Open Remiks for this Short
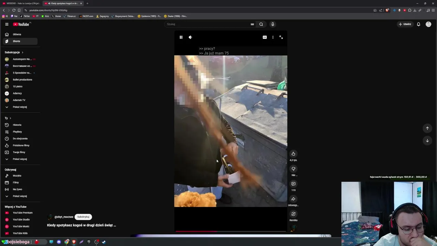The width and height of the screenshot is (437, 246). tap(293, 214)
